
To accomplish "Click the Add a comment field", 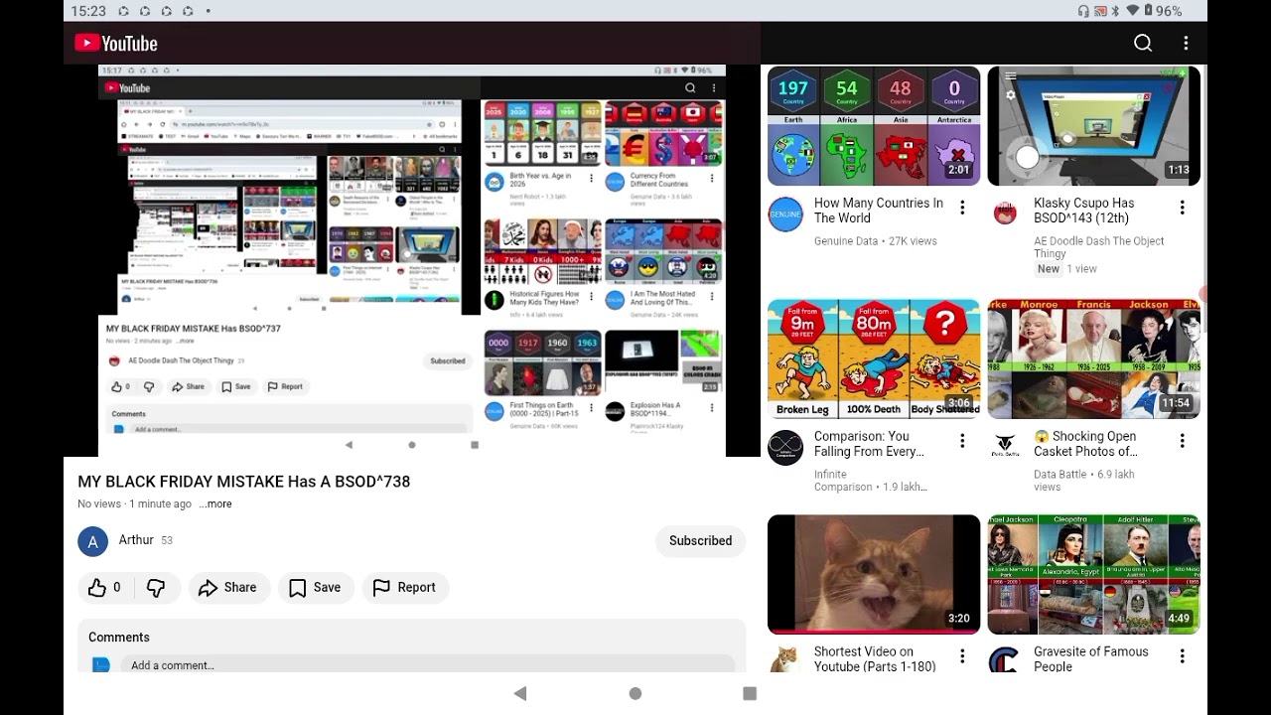I will tap(427, 665).
